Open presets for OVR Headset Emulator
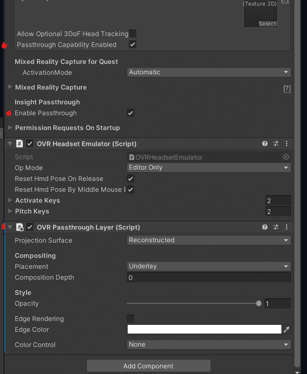Screen dimensions: 307x374 coord(276,144)
